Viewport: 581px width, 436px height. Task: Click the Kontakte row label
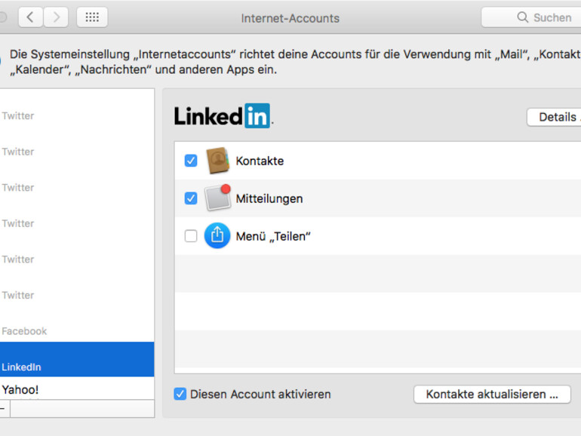tap(260, 161)
